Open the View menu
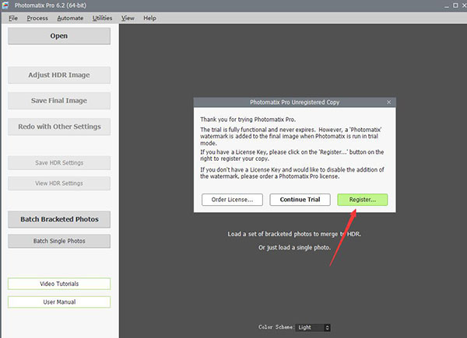The width and height of the screenshot is (467, 338). pyautogui.click(x=128, y=18)
